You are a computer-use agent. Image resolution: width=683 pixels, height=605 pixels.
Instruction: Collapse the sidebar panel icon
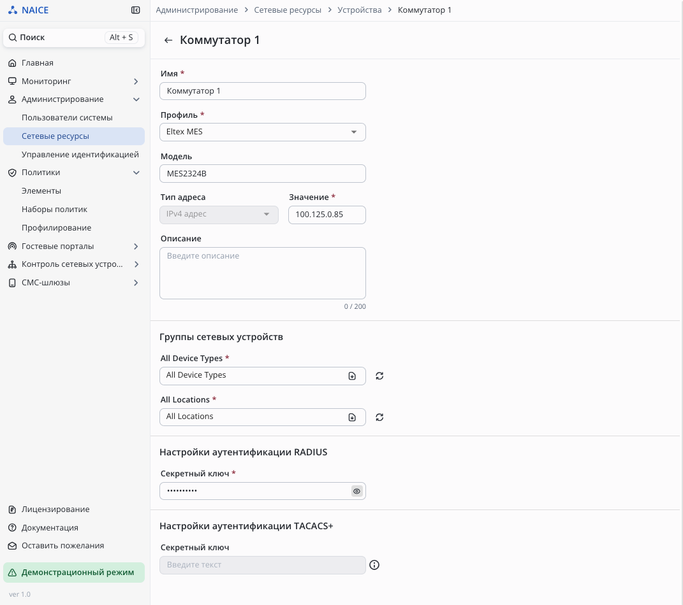(x=135, y=10)
